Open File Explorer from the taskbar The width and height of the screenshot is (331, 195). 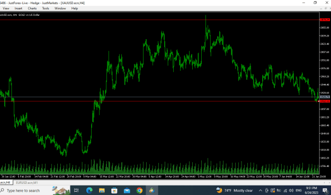(102, 190)
